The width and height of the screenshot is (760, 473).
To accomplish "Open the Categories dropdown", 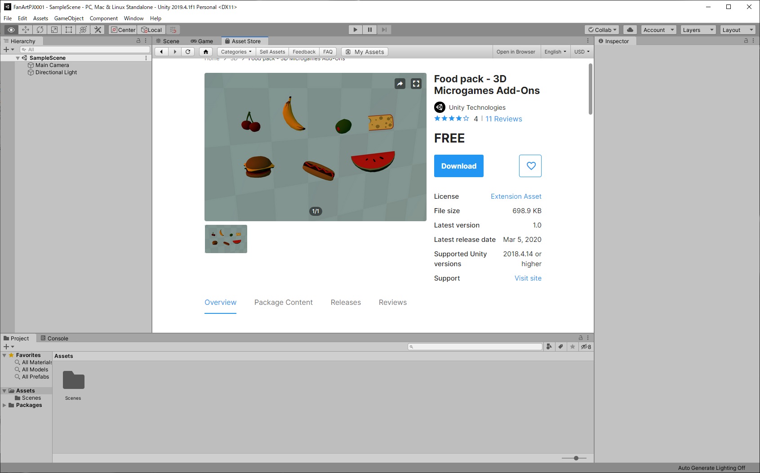I will 236,52.
